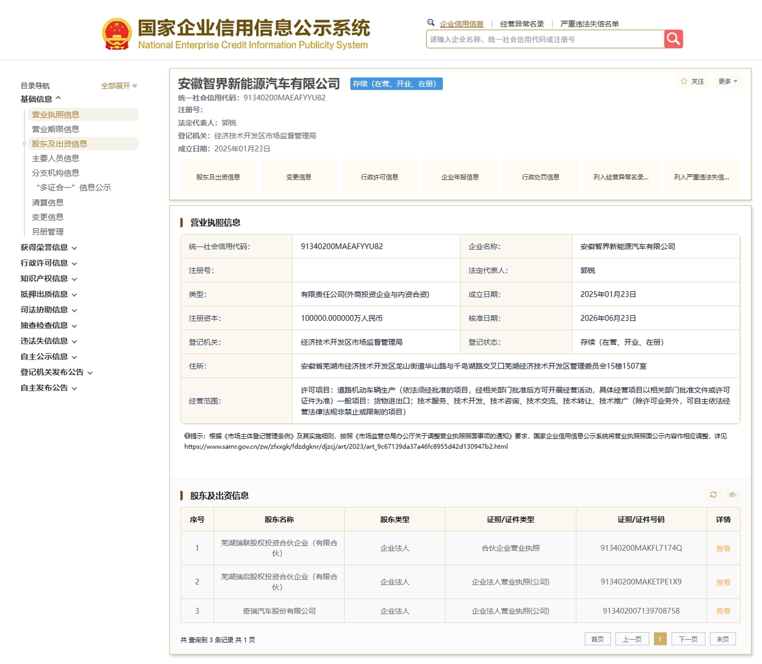
Task: Select the 企业信用信息 search tab
Action: click(x=461, y=24)
